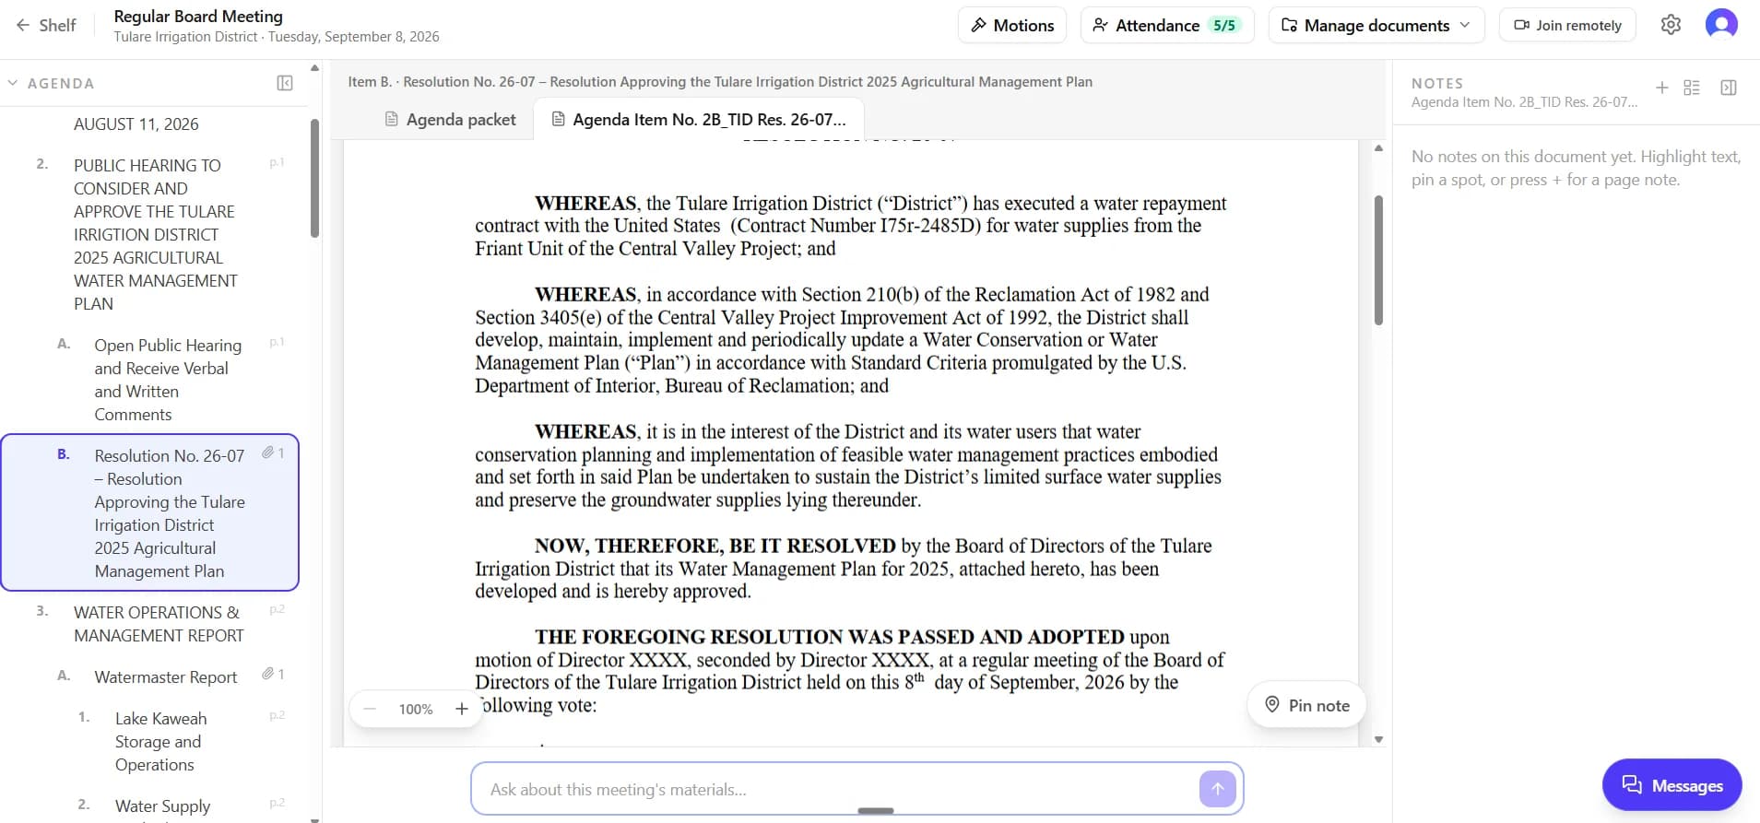Open the Messages chat

[x=1671, y=785]
